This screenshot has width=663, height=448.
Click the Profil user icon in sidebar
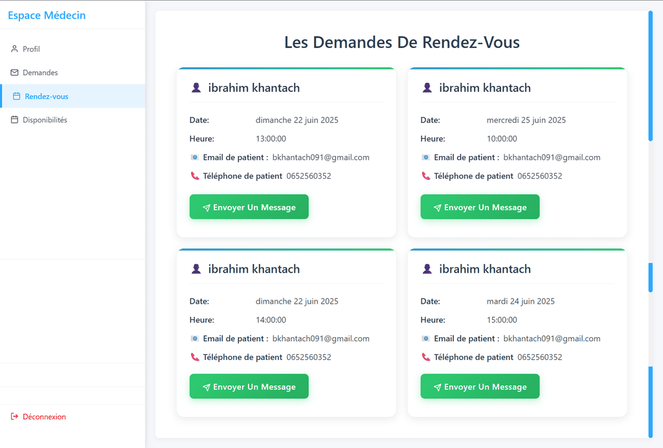click(14, 49)
